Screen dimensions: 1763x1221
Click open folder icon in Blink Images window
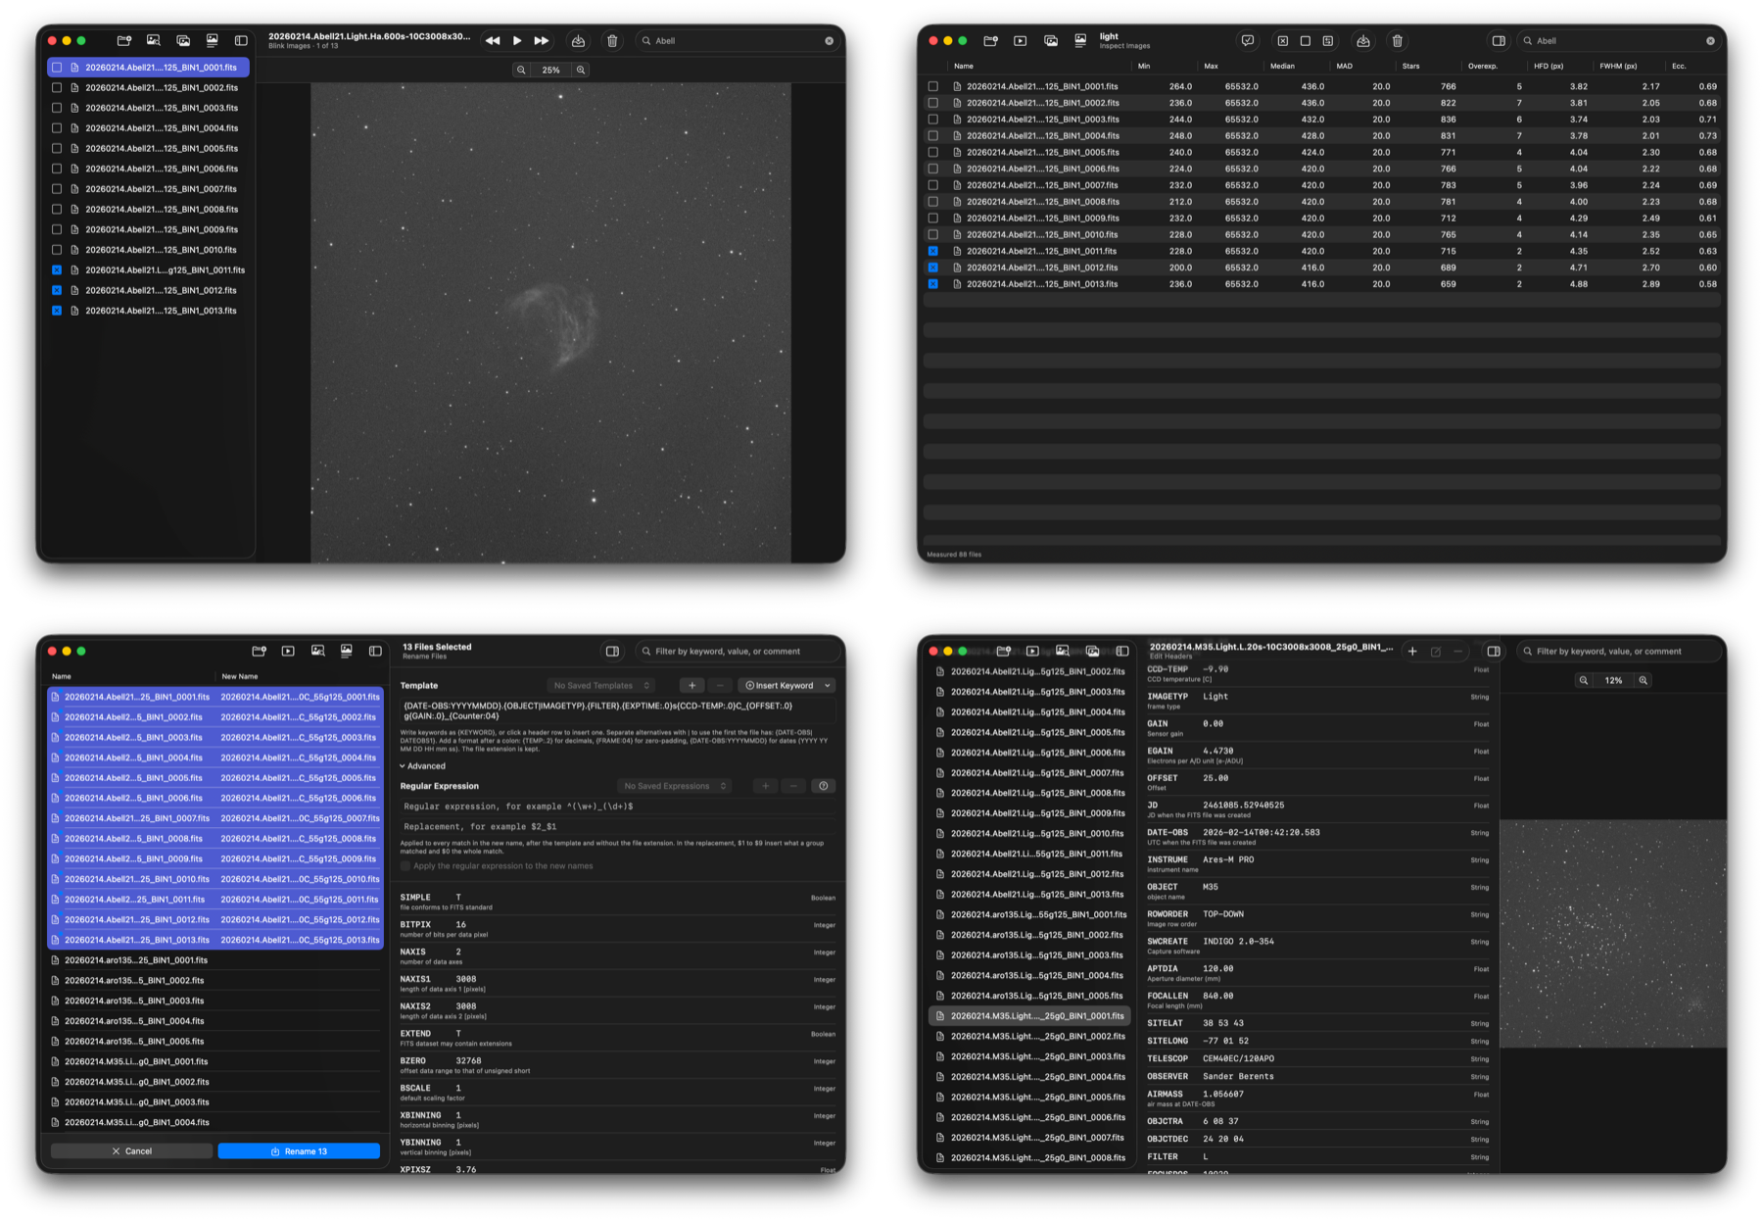[x=124, y=41]
